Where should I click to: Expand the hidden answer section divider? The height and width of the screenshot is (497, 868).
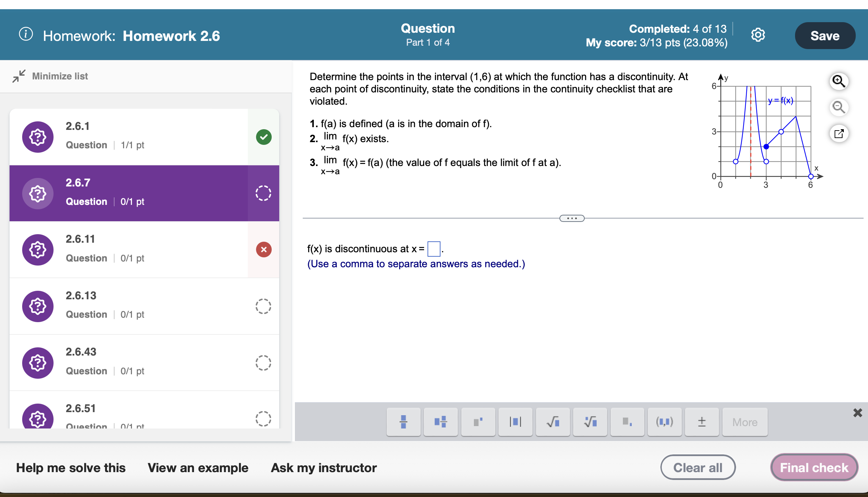point(572,218)
